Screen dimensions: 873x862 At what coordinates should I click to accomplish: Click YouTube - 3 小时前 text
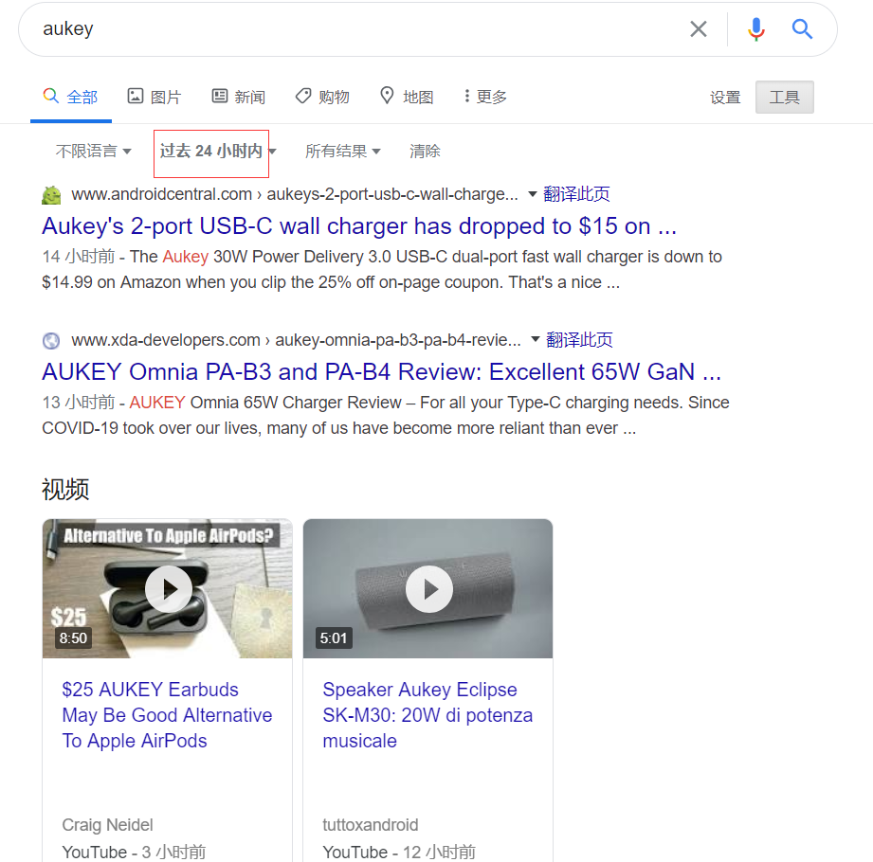point(135,852)
